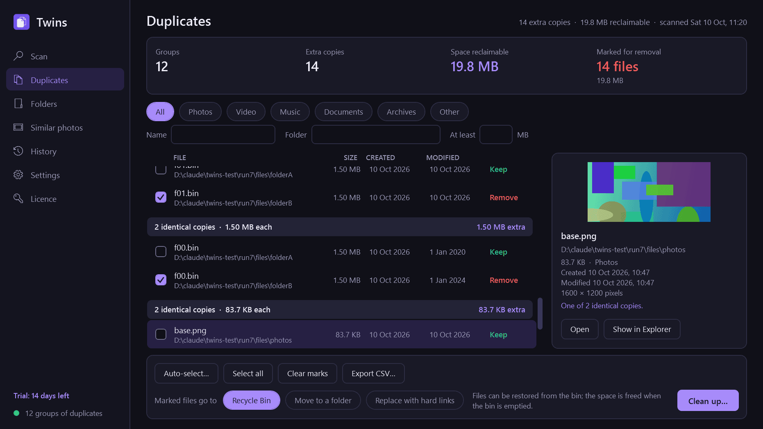Screen dimensions: 763x429
Task: Click the base.png preview thumbnail
Action: pos(649,192)
